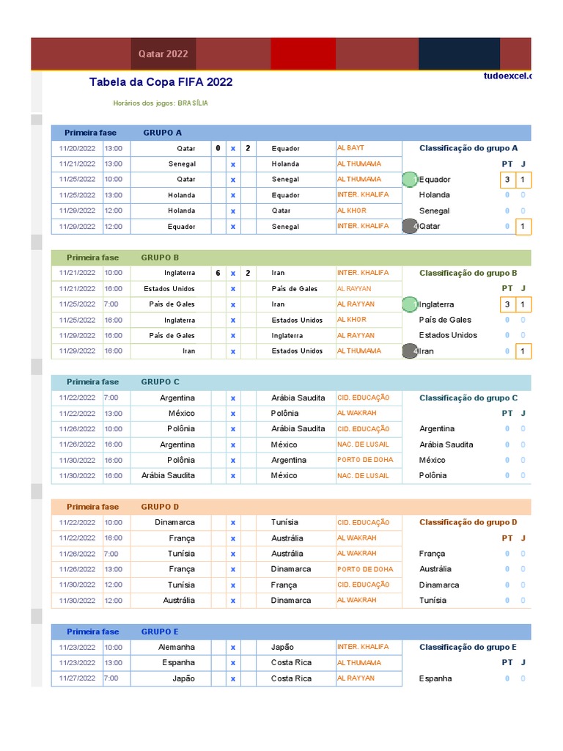
Task: Select the PT column header for group A
Action: tap(507, 164)
